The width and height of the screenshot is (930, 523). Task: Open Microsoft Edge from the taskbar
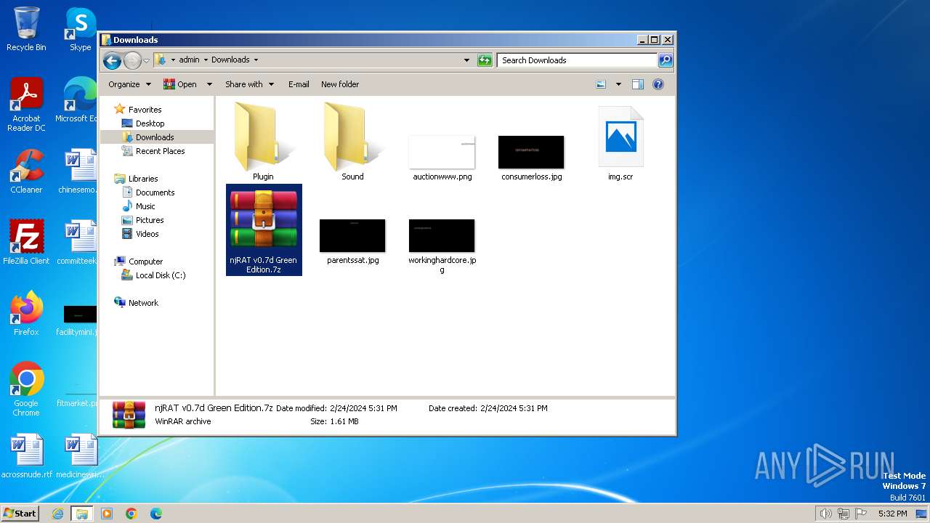click(x=155, y=514)
